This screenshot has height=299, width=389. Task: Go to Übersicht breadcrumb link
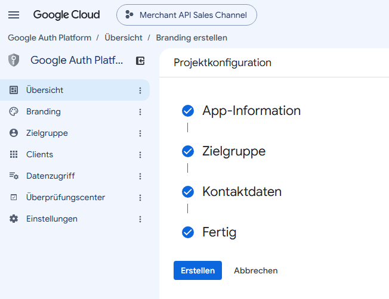(x=124, y=38)
